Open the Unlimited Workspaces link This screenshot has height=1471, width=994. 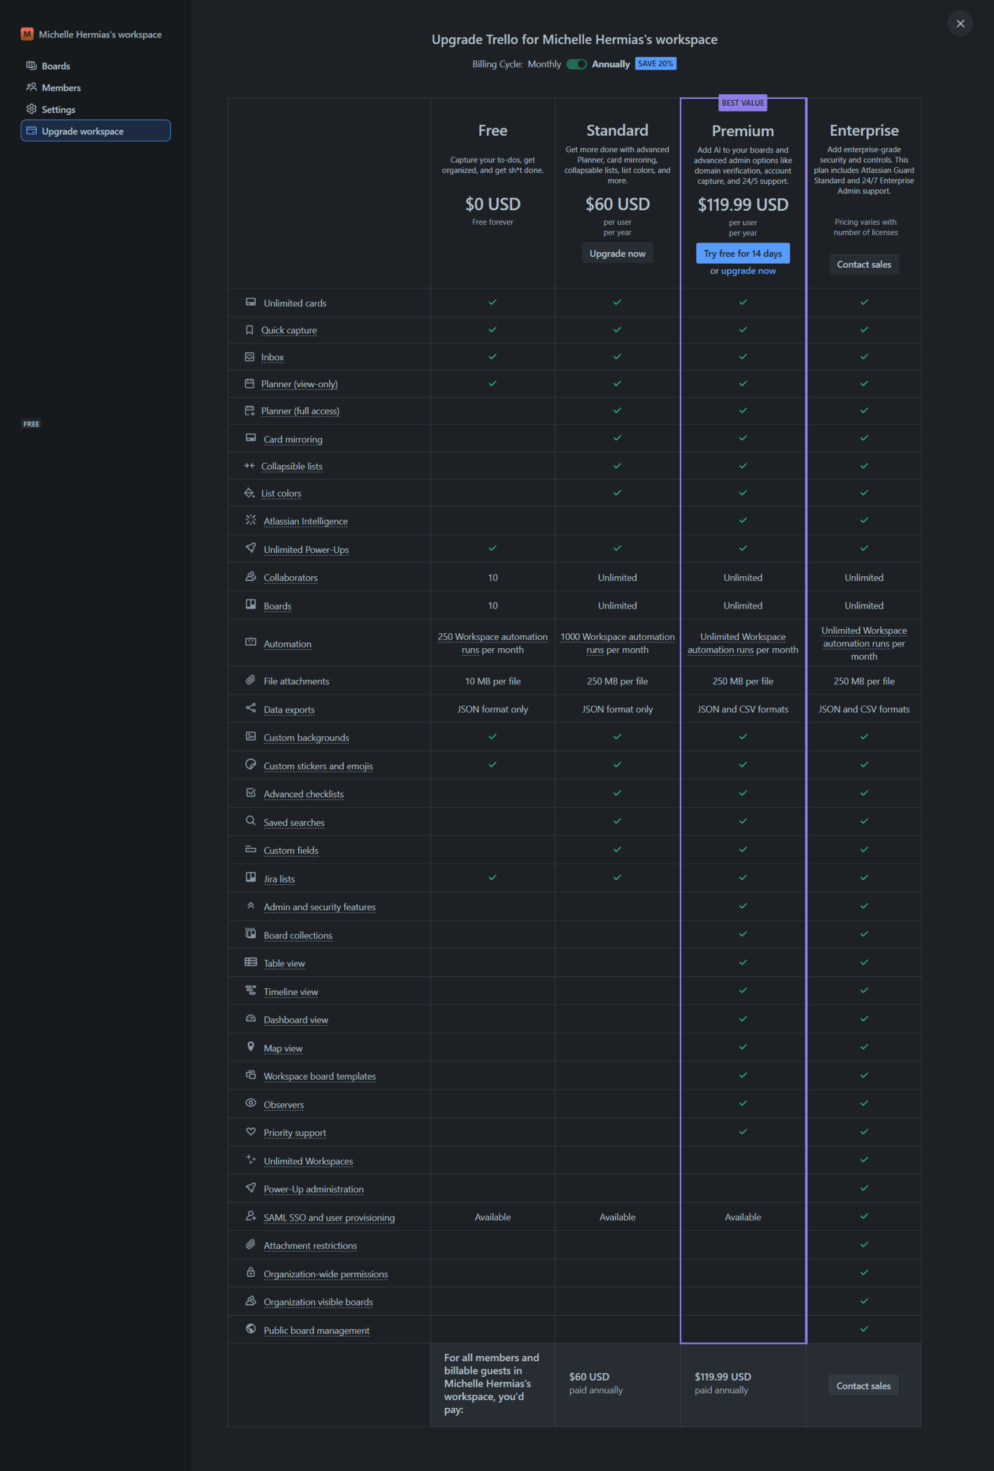[308, 1161]
